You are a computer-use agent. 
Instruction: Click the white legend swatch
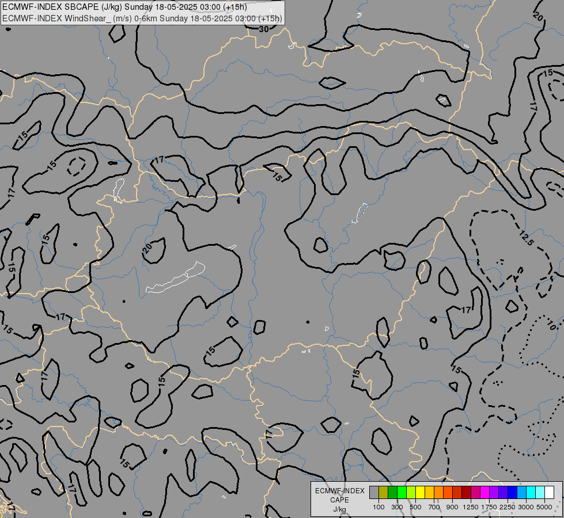pos(549,492)
